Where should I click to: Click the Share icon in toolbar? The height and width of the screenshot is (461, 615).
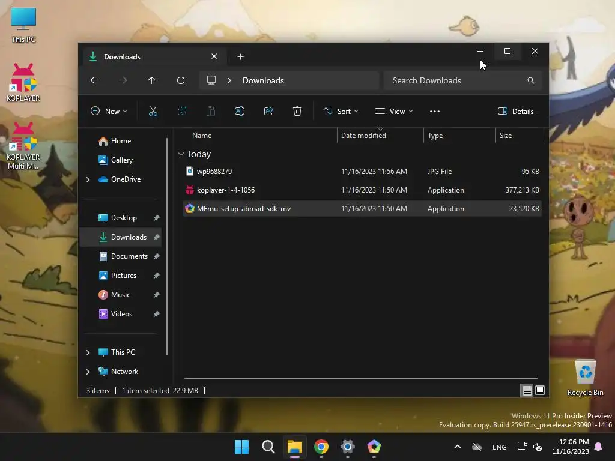click(268, 111)
